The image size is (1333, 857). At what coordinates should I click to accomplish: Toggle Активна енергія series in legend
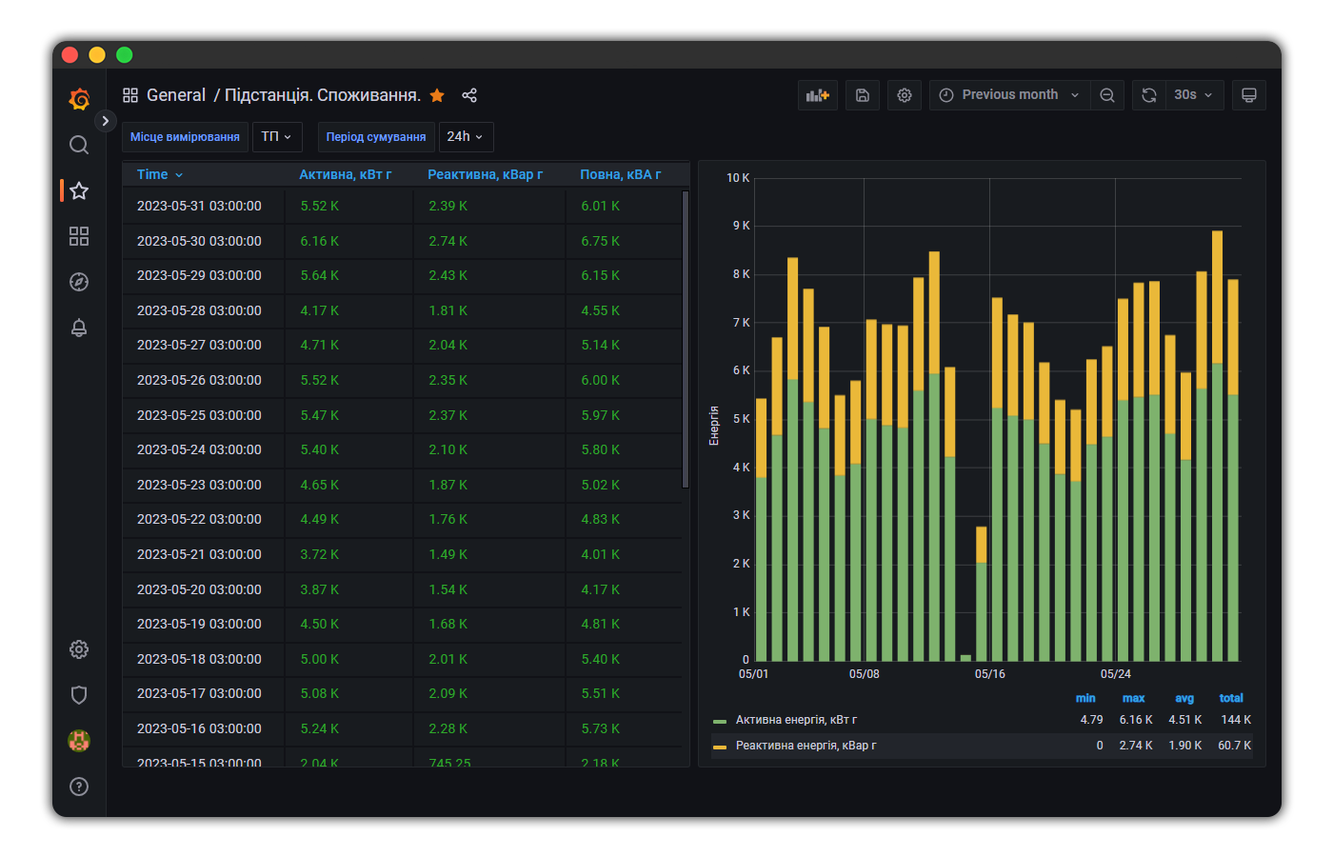coord(796,720)
